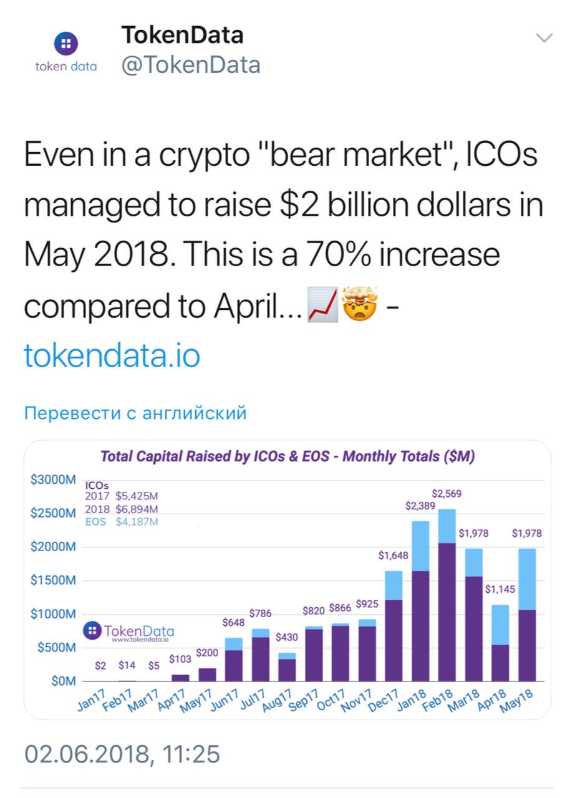
Task: Open the tokendata.io link
Action: tap(112, 355)
